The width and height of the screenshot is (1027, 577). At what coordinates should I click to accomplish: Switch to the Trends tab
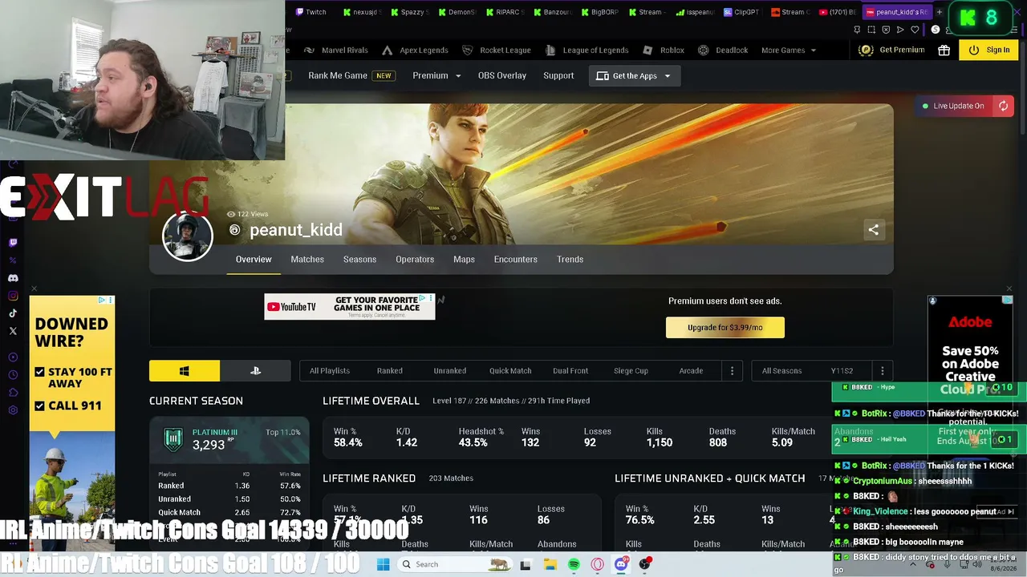coord(570,259)
